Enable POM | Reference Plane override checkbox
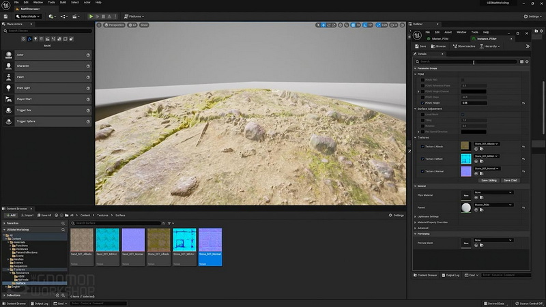This screenshot has width=546, height=307. tap(422, 86)
